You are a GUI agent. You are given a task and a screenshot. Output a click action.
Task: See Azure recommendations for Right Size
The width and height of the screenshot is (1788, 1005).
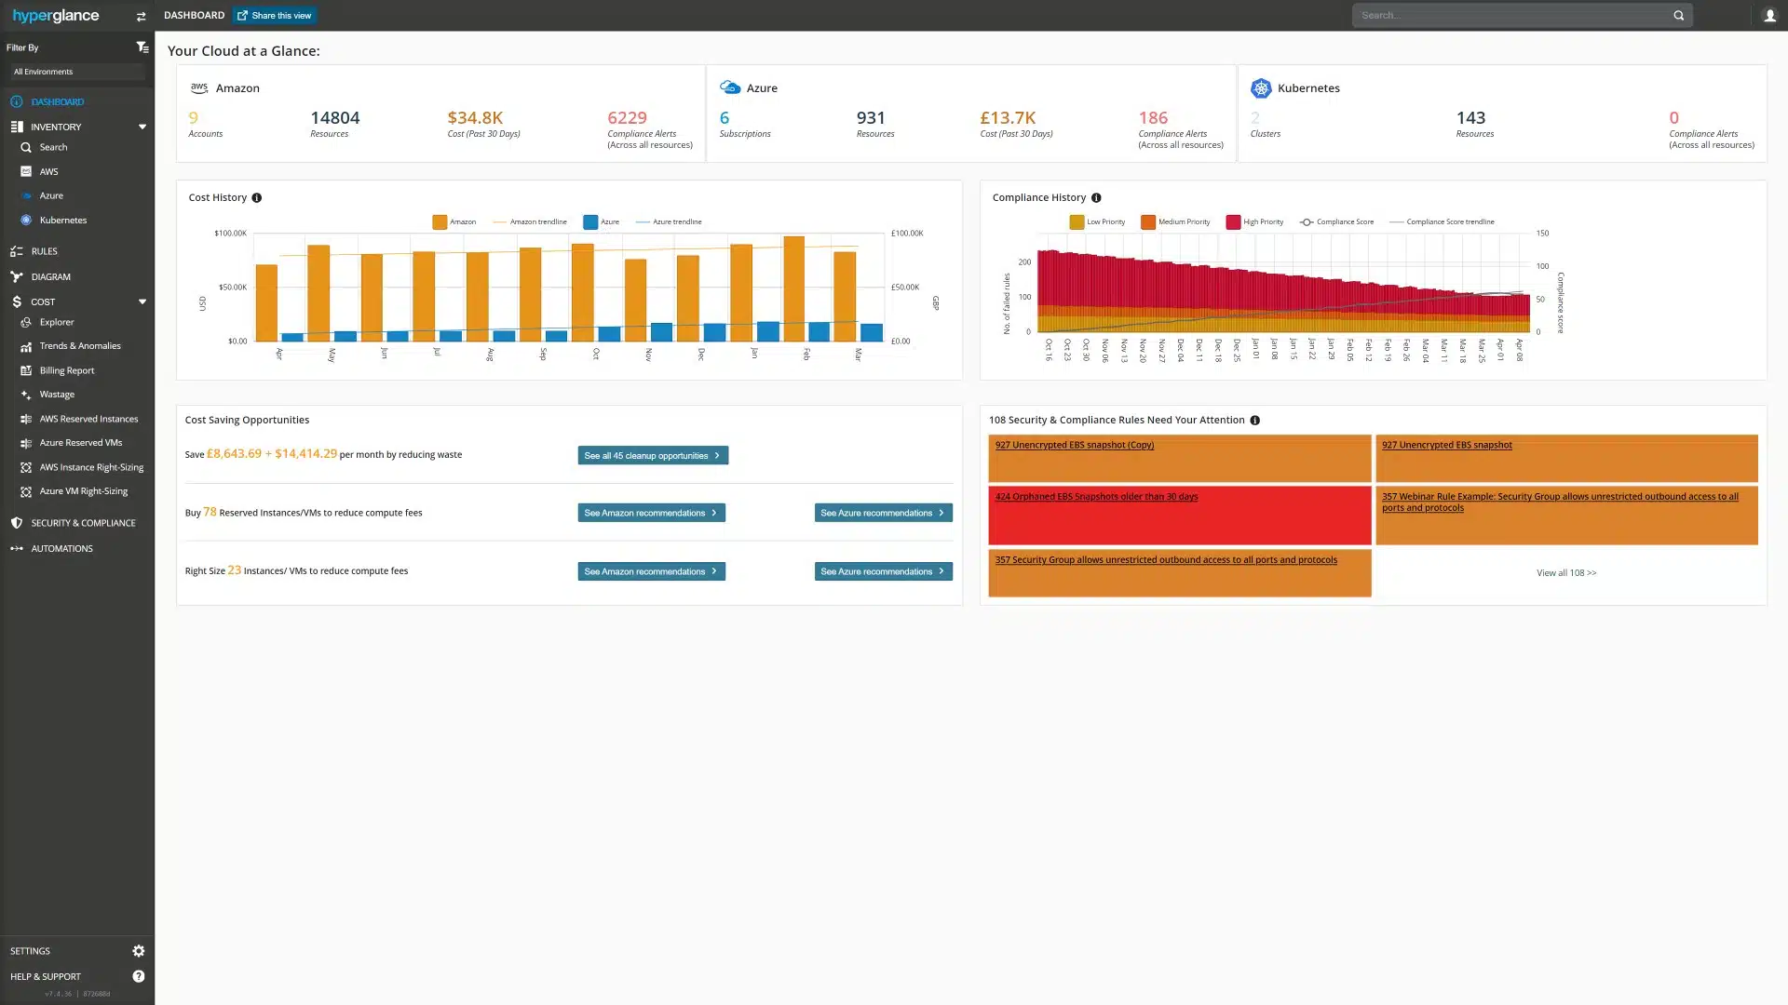point(883,571)
